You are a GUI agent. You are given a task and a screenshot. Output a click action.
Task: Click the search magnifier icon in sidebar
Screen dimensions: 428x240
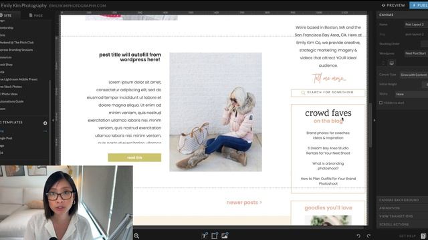click(x=303, y=93)
